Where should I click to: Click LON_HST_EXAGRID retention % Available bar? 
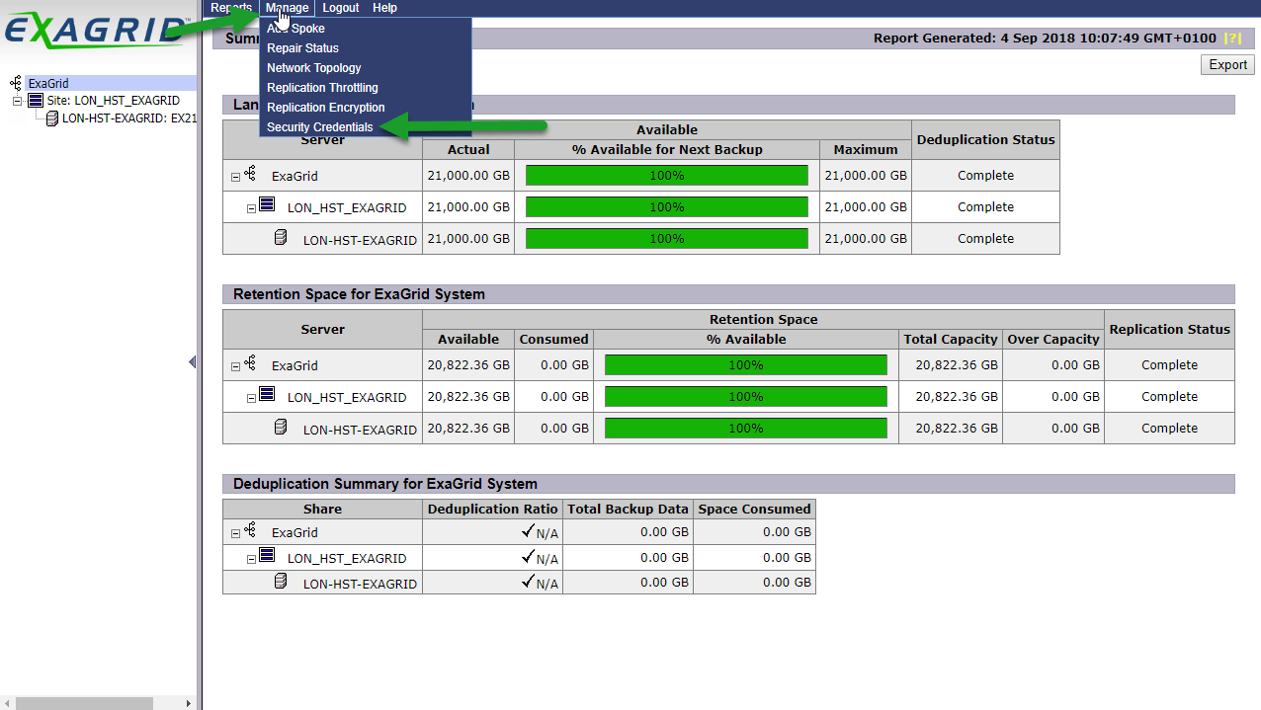coord(746,397)
